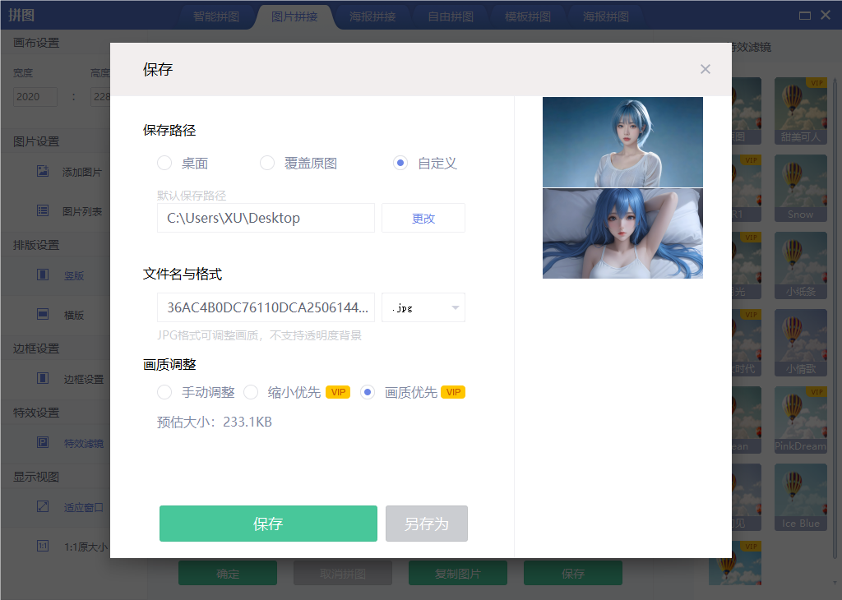This screenshot has width=842, height=600.
Task: Select the 添加图片 (Add Image) sidebar icon
Action: point(44,172)
